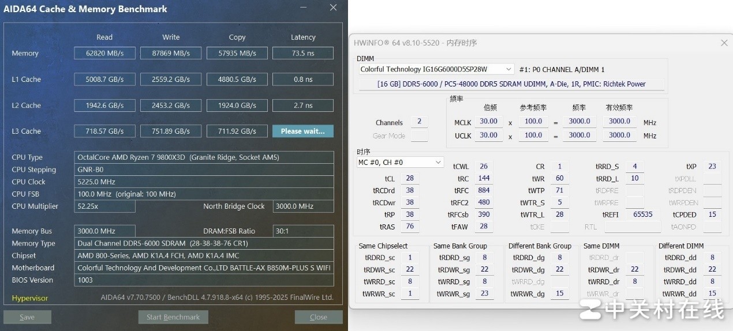
Task: Click the Start Benchmark button
Action: (173, 317)
